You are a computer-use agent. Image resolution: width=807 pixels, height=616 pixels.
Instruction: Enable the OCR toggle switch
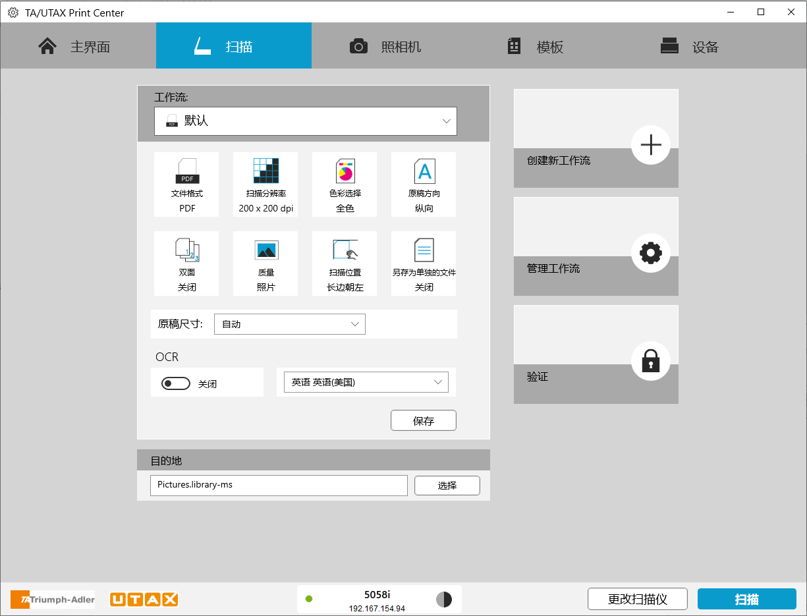coord(175,383)
